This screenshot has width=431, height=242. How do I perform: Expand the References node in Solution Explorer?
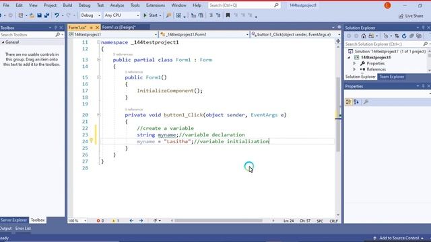tap(354, 69)
